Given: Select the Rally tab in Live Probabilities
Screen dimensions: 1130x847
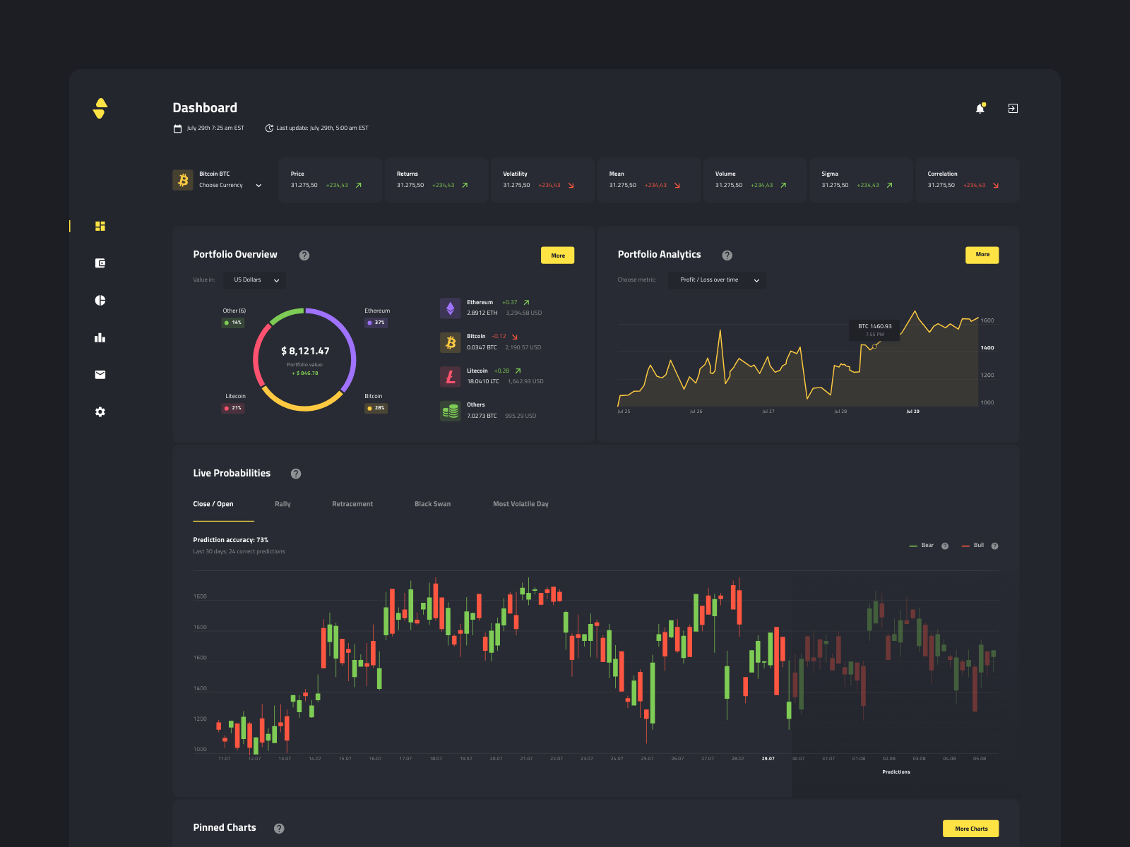Looking at the screenshot, I should point(282,503).
